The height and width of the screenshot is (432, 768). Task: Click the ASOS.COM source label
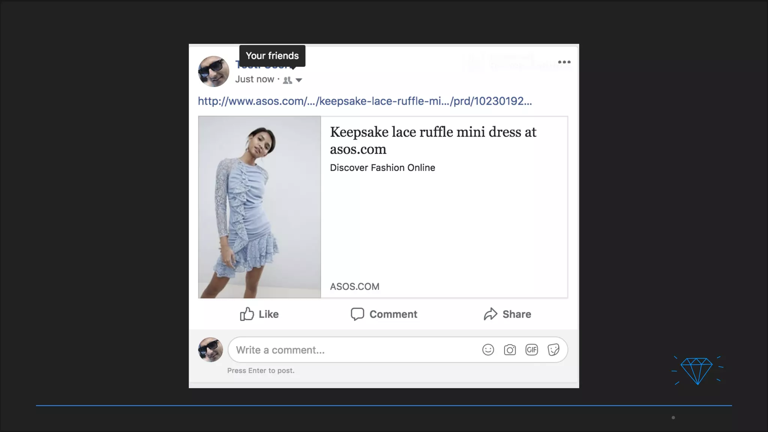[x=354, y=286]
